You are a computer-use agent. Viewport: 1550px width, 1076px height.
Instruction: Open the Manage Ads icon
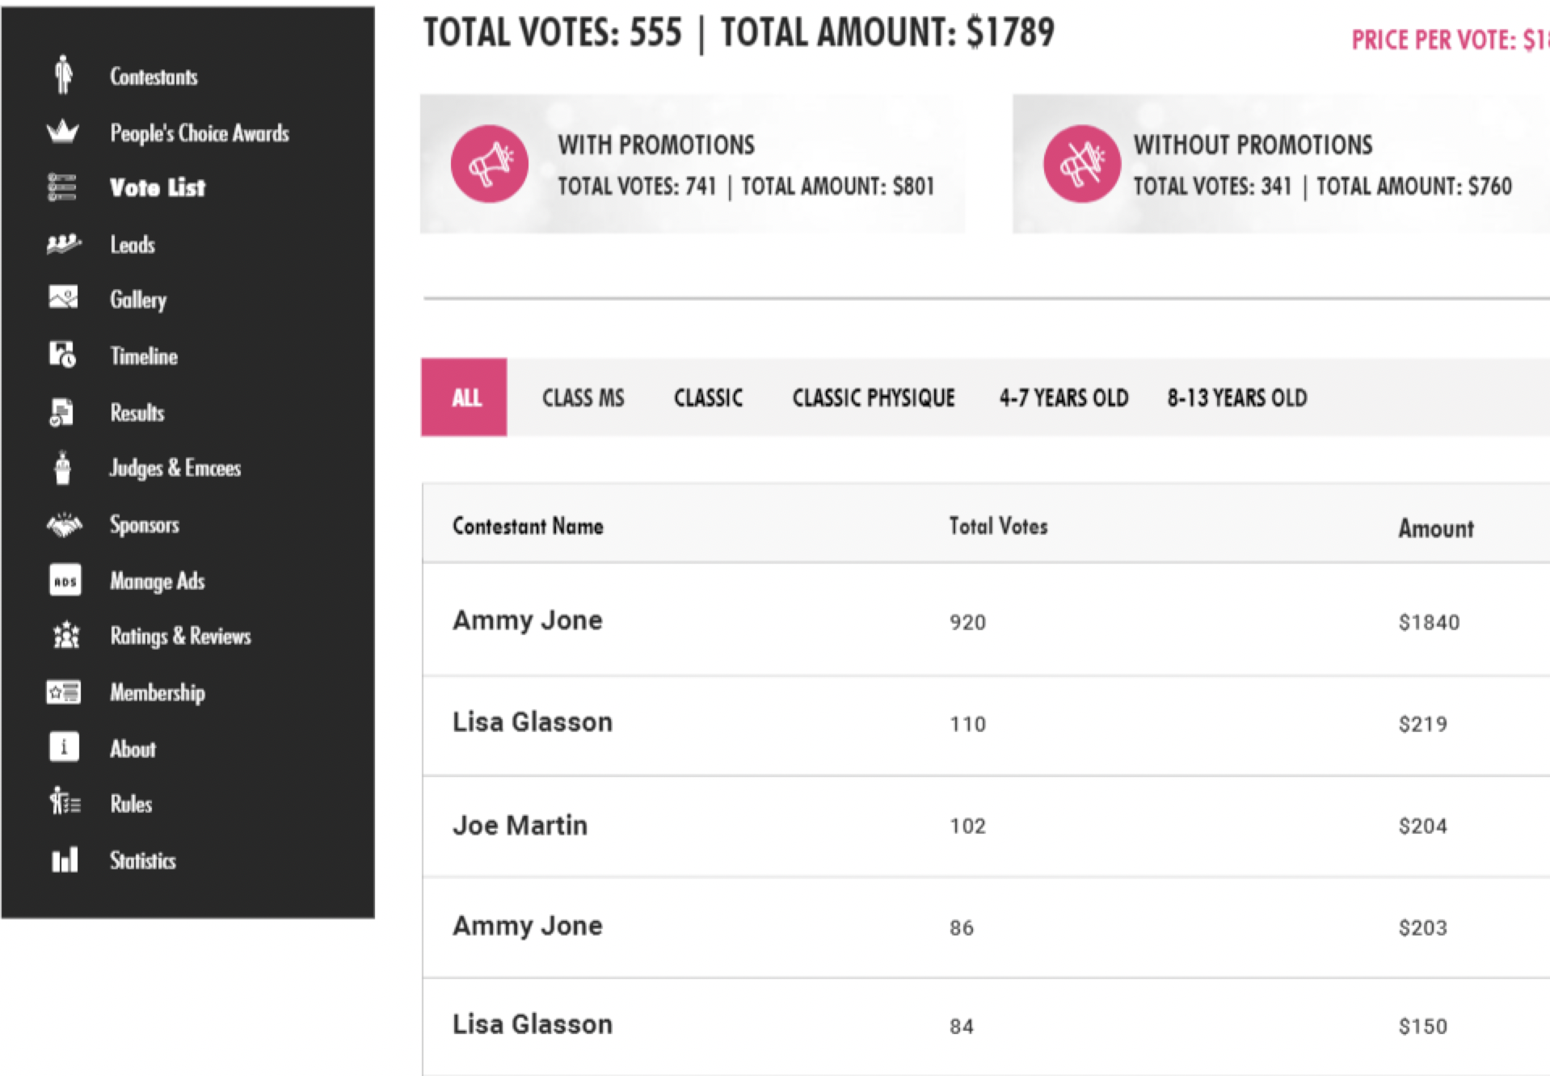pos(64,579)
